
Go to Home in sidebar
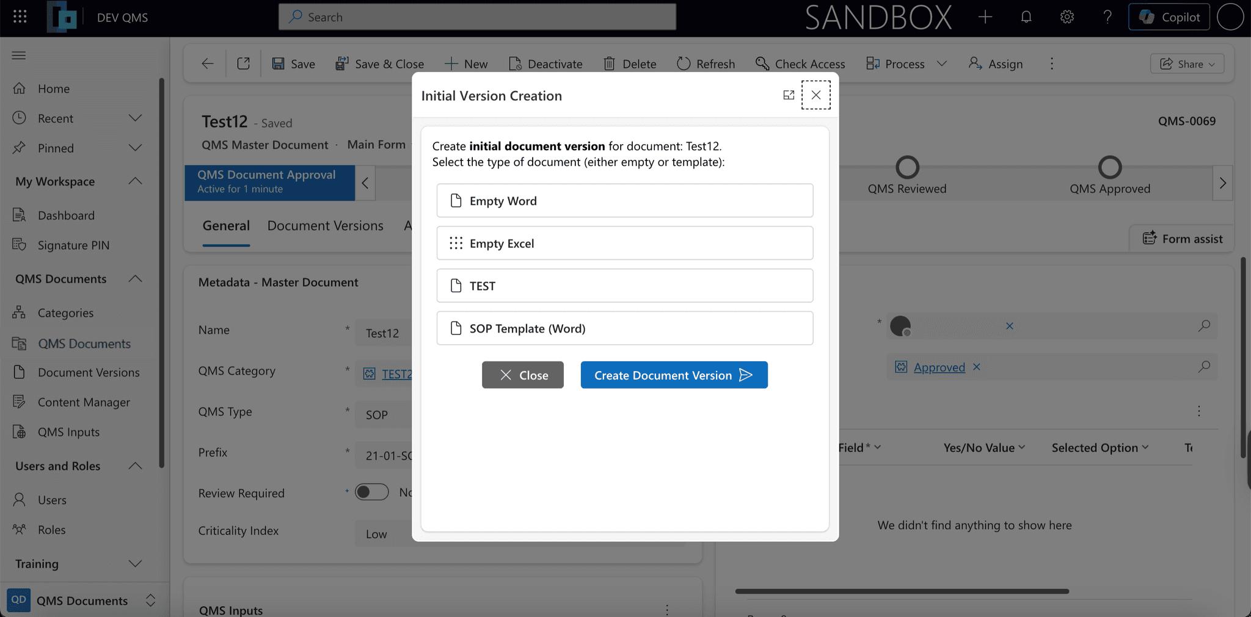pos(54,88)
